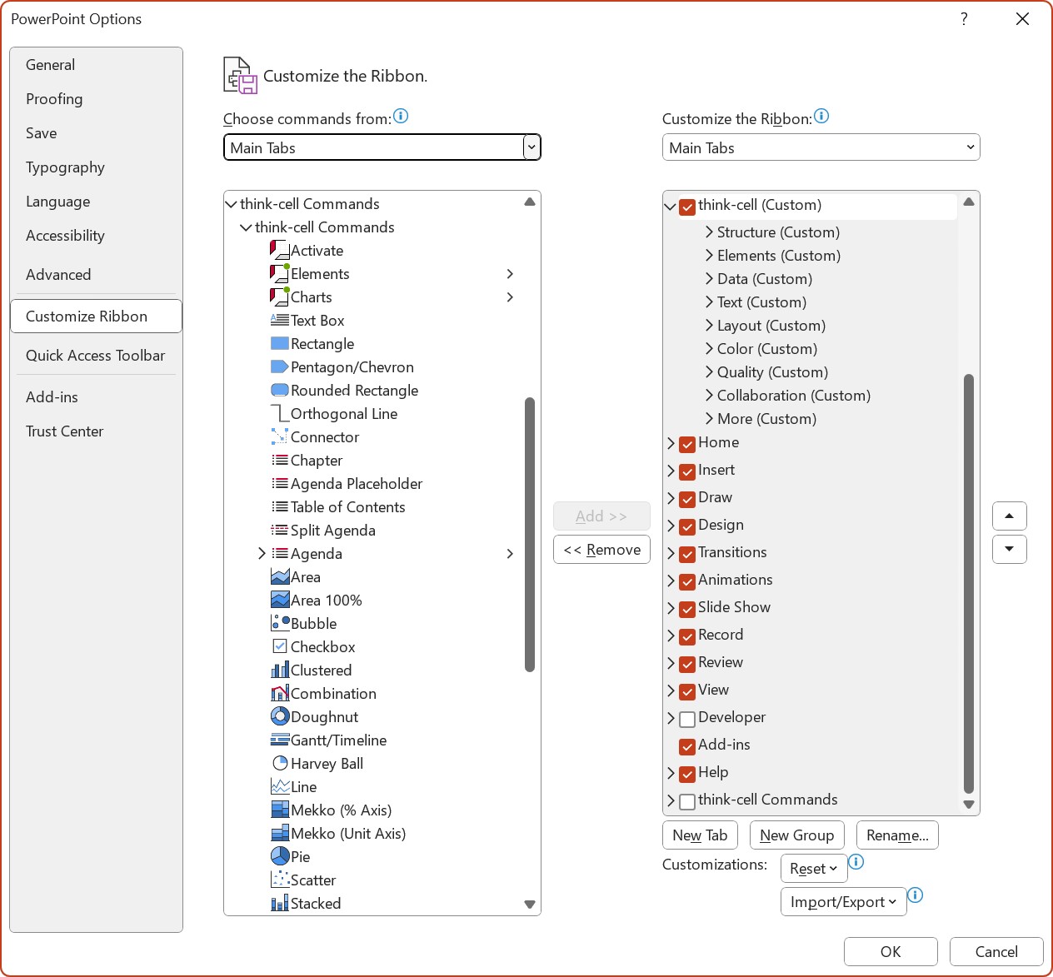Choose the Area chart icon

pos(279,576)
